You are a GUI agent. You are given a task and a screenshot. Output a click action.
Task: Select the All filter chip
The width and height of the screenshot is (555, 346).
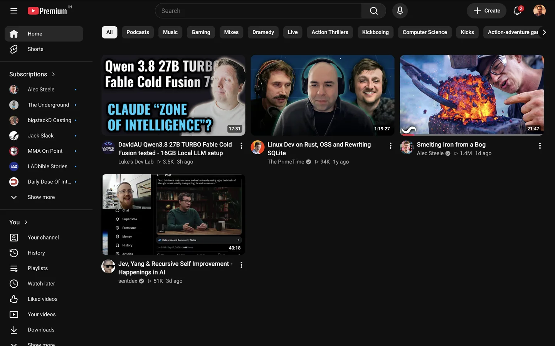109,32
